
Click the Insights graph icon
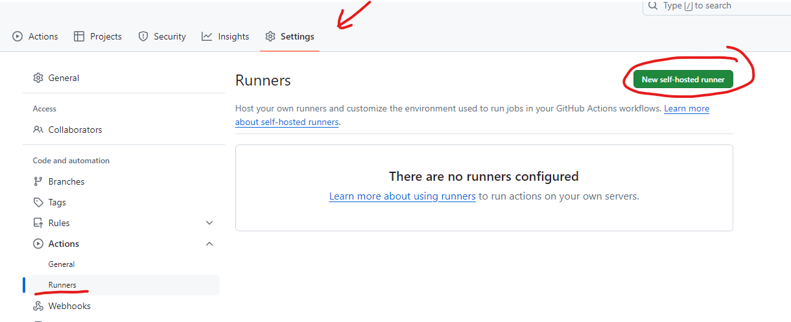tap(207, 36)
